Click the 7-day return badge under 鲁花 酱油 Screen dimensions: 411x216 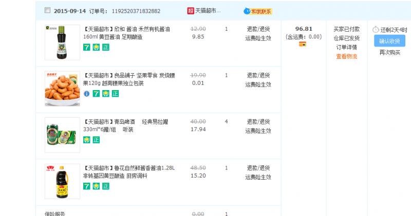pyautogui.click(x=86, y=186)
